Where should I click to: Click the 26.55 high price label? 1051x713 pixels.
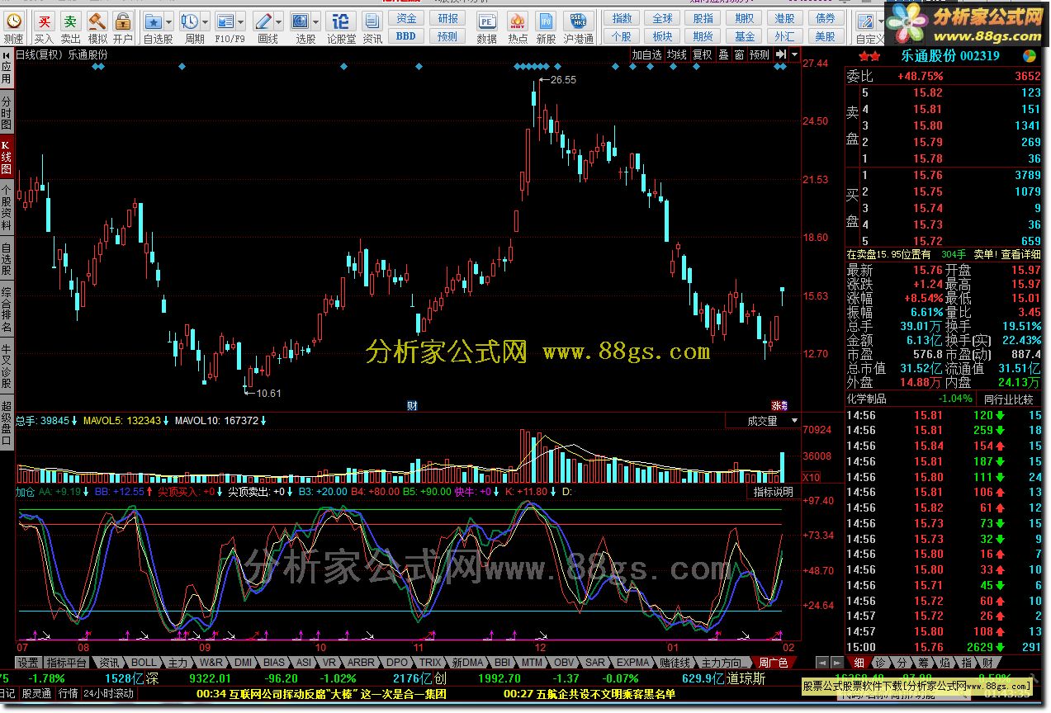[x=563, y=80]
